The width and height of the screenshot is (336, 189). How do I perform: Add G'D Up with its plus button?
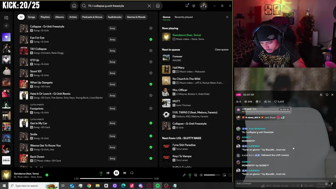pos(151,62)
